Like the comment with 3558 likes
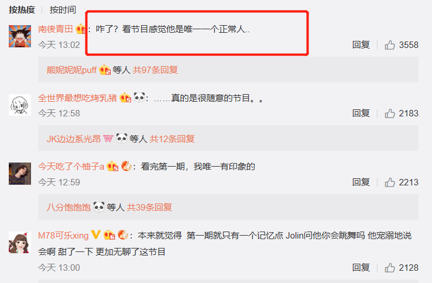Viewport: 432px width, 283px height. tap(390, 45)
